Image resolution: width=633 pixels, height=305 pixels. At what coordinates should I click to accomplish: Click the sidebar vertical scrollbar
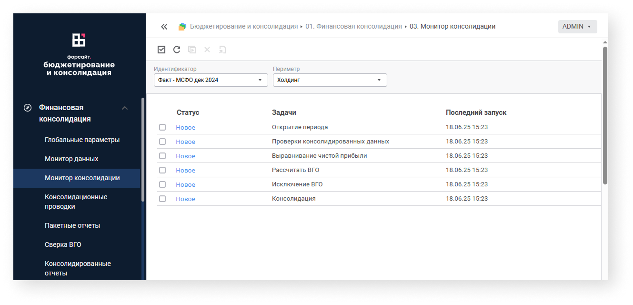143,150
